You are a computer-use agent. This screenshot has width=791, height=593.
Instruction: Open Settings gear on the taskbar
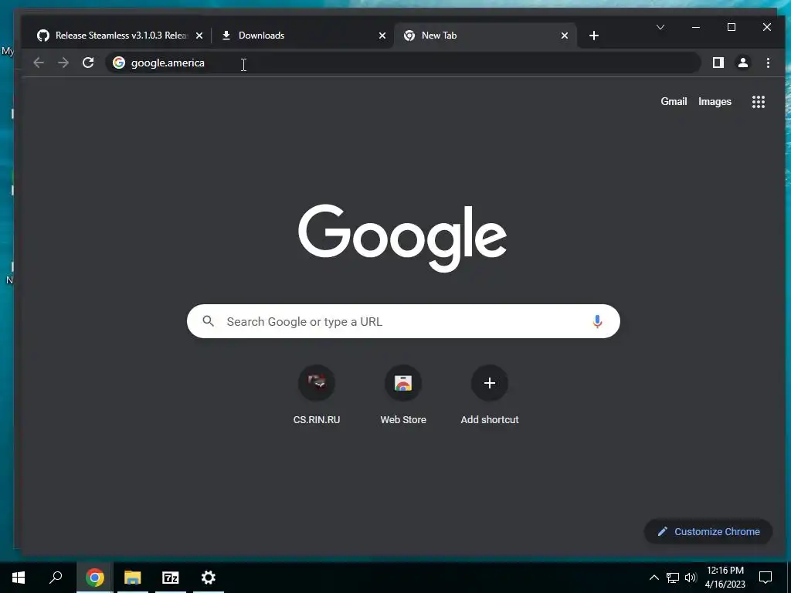tap(209, 578)
